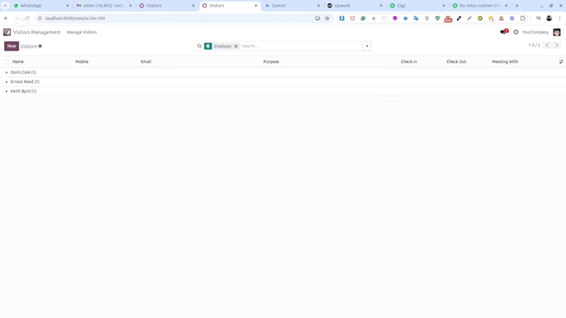Sort by Meeting With column
Viewport: 566px width, 318px height.
pyautogui.click(x=505, y=61)
